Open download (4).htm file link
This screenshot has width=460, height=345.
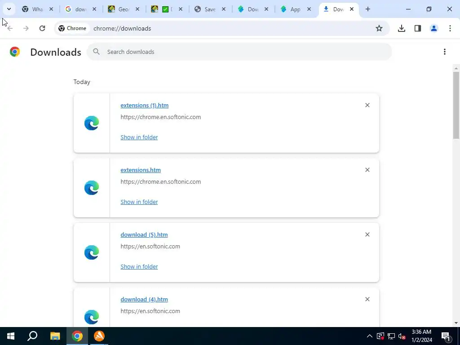pyautogui.click(x=144, y=299)
